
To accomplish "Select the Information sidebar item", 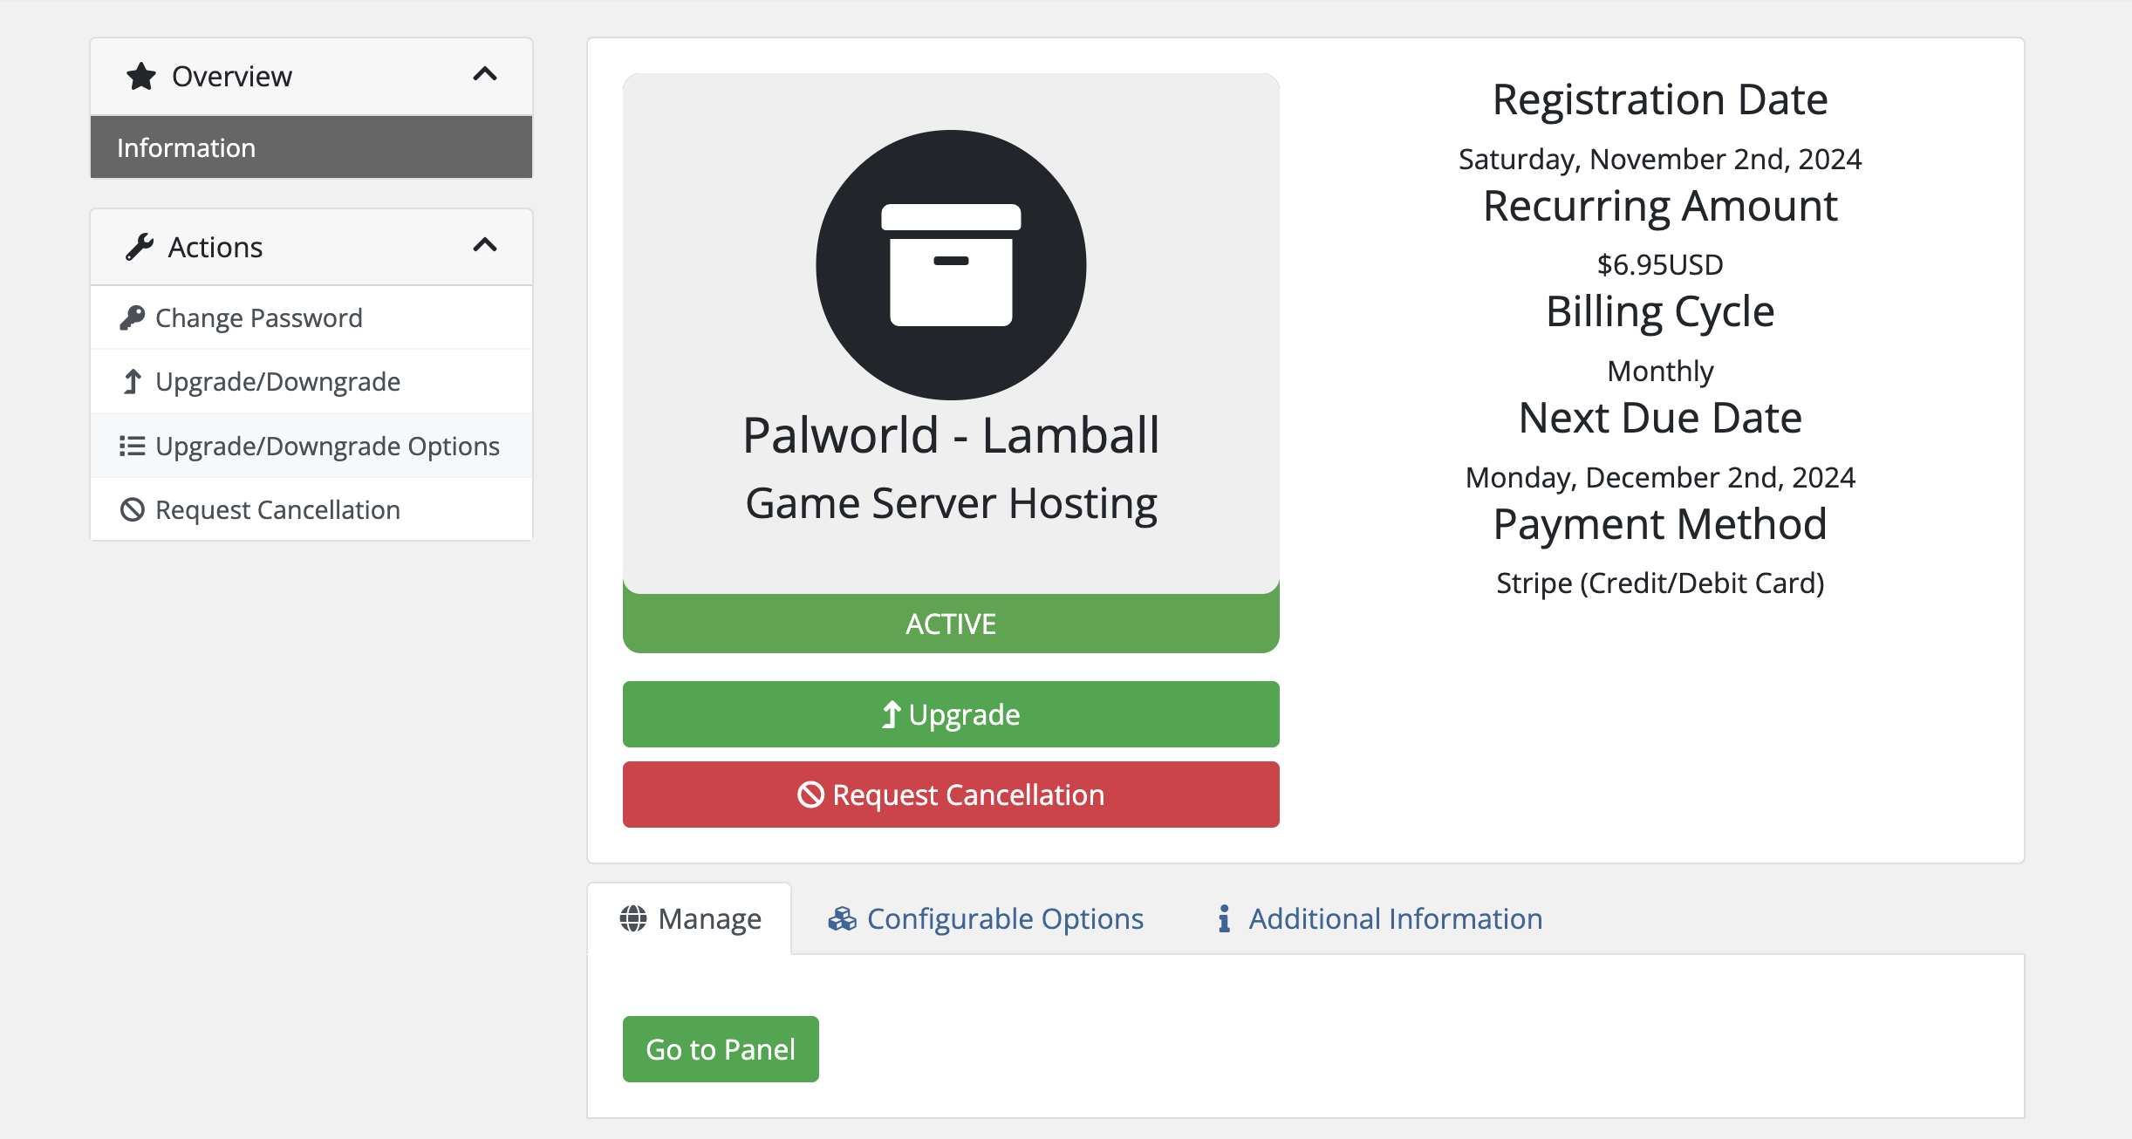I will [x=311, y=147].
